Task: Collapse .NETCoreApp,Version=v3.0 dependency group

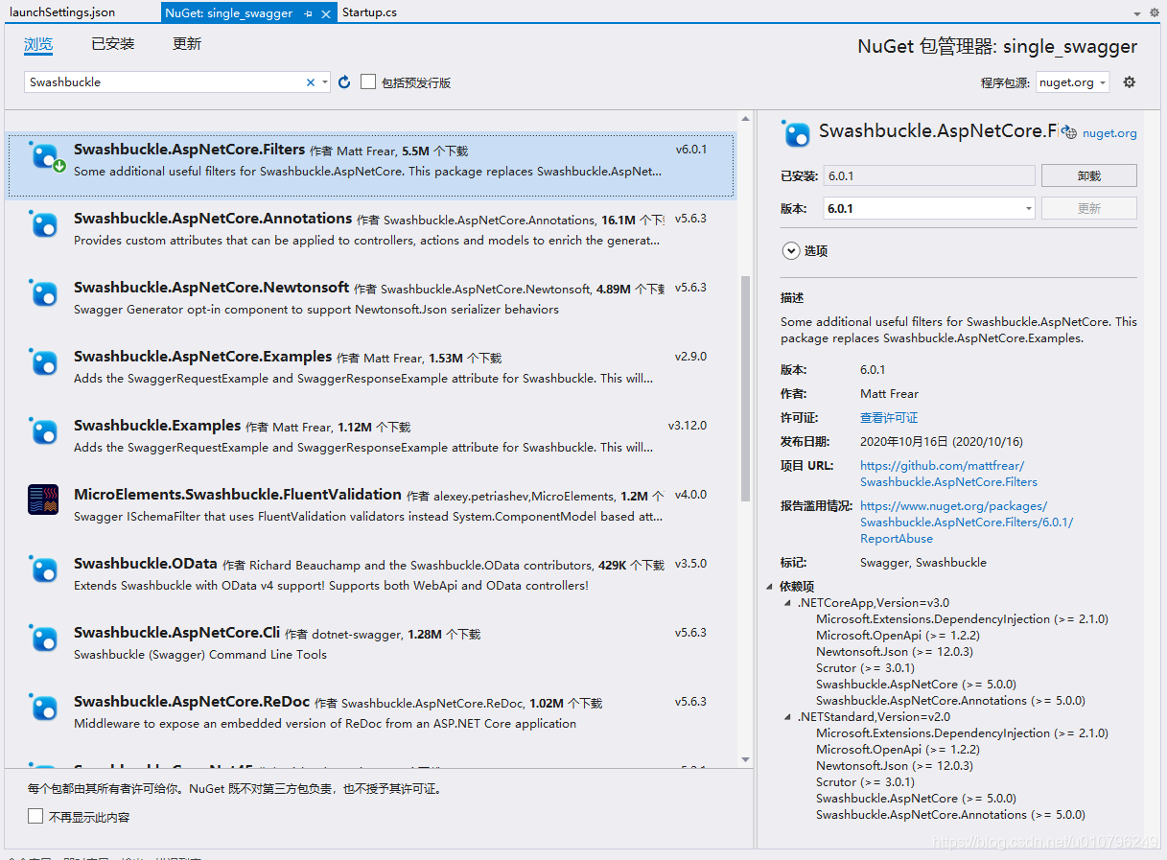Action: (788, 603)
